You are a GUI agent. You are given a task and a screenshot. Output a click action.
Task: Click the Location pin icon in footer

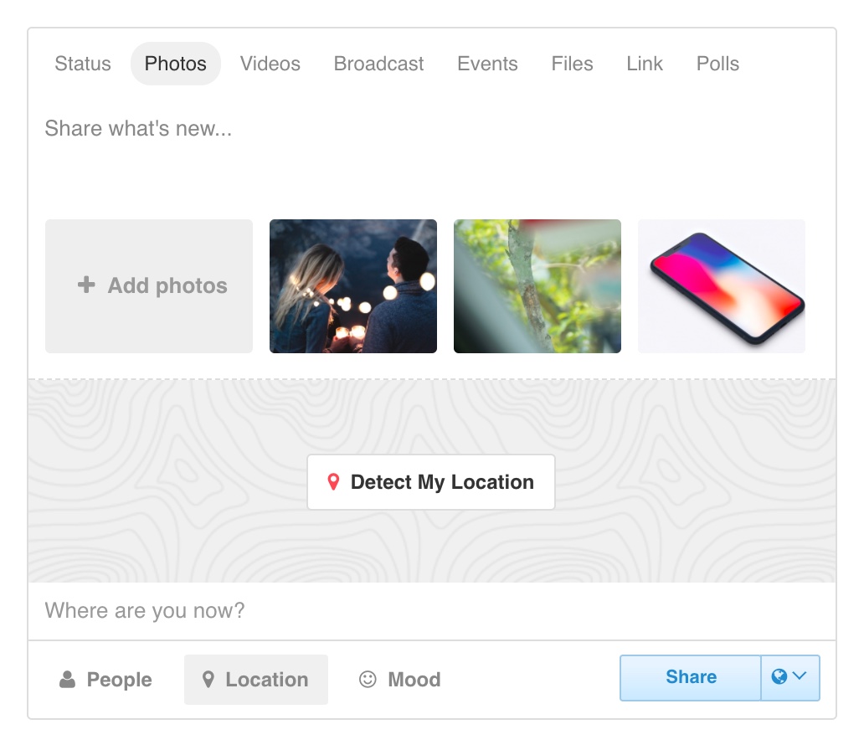coord(208,680)
